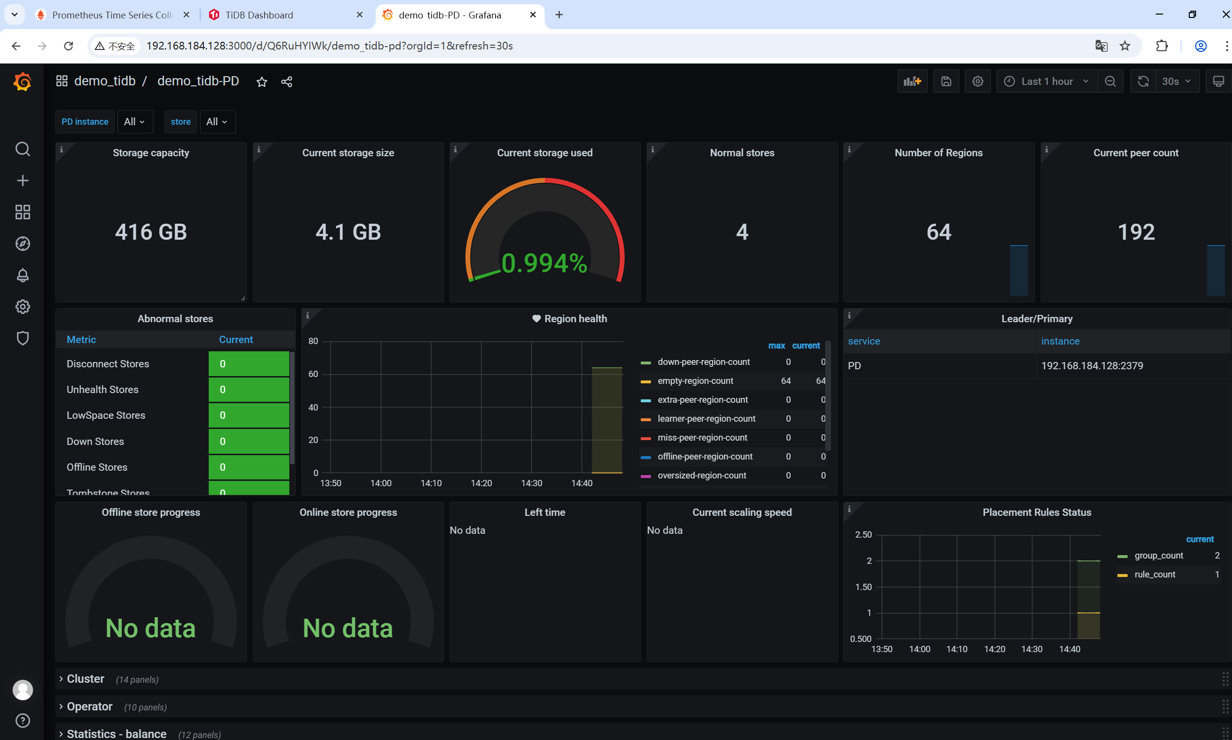
Task: Open the Explore compass icon in the sidebar
Action: point(22,244)
